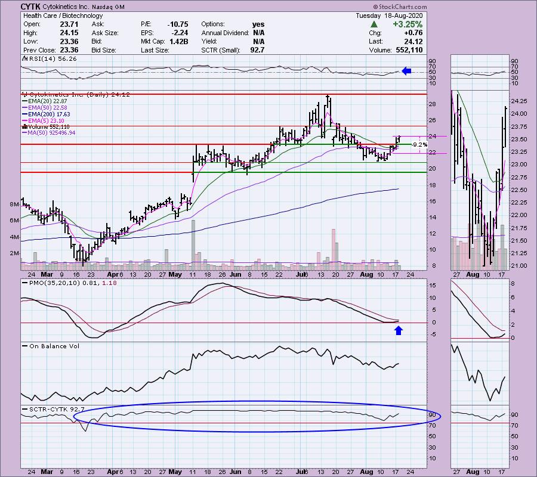Click the Mkt Cap value 1.42B
Viewport: 537px width, 477px height.
(179, 41)
